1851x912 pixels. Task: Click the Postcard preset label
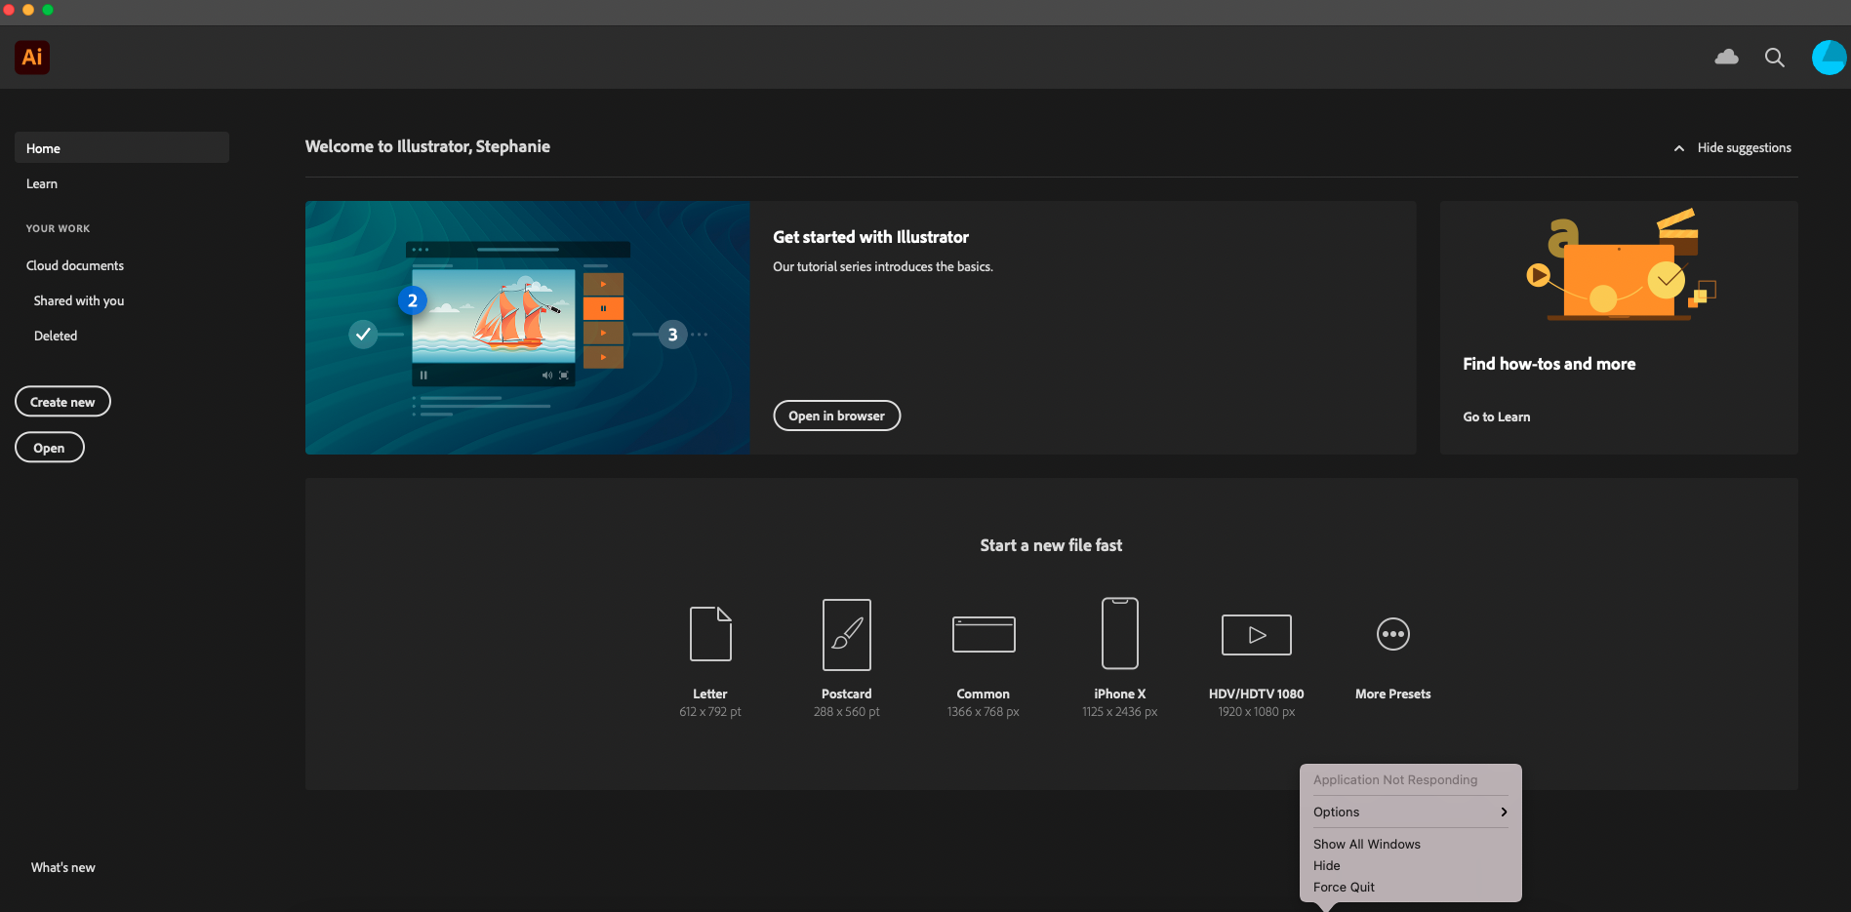click(847, 694)
